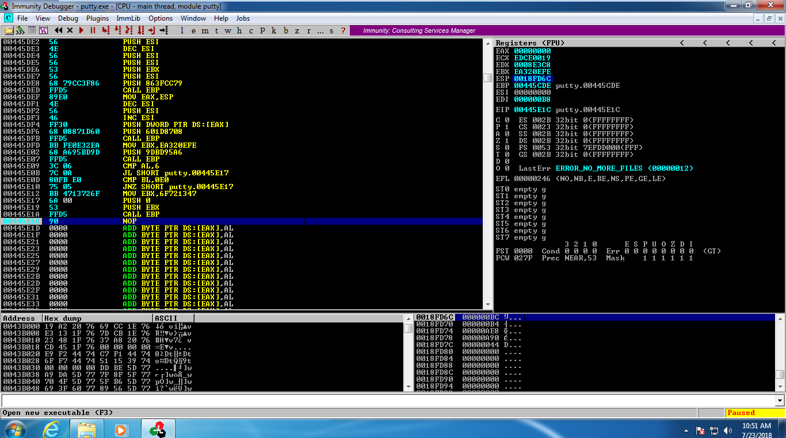Click the stack pane scrollbar thumb
This screenshot has height=438, width=786.
tap(780, 374)
